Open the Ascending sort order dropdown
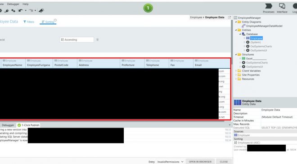Viewport: 297px width, 164px height. coord(76,40)
